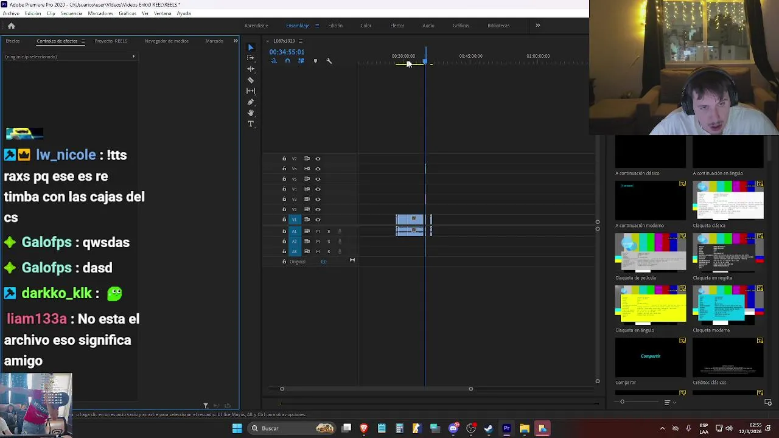
Task: Click the Original track output expand icon
Action: click(x=352, y=260)
